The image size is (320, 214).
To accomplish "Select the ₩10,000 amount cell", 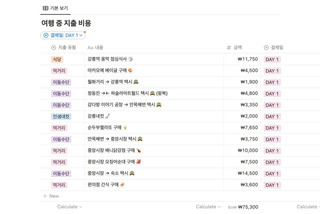I will (242, 151).
